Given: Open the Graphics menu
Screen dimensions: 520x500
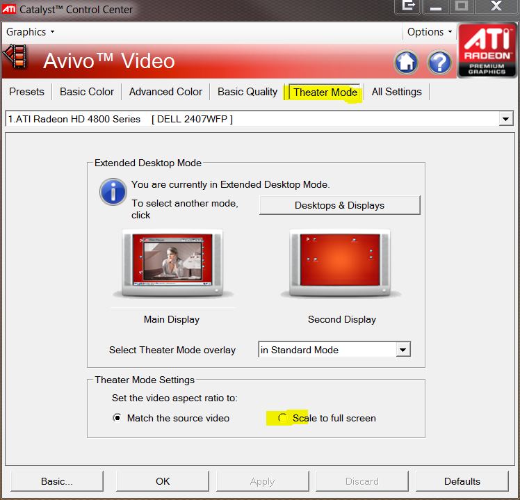Looking at the screenshot, I should (x=30, y=32).
